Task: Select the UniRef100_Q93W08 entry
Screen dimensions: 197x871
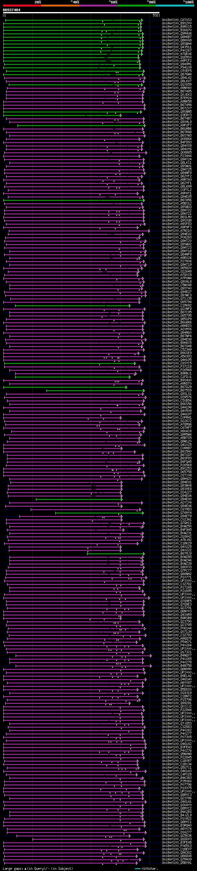Action: tap(177, 485)
